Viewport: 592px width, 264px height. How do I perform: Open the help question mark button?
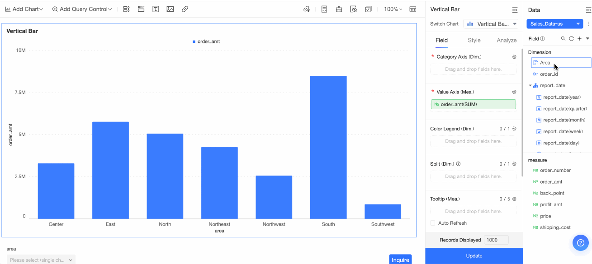pos(581,243)
